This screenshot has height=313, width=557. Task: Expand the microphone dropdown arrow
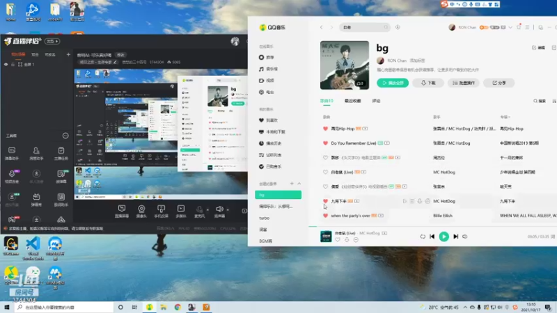[x=207, y=209]
